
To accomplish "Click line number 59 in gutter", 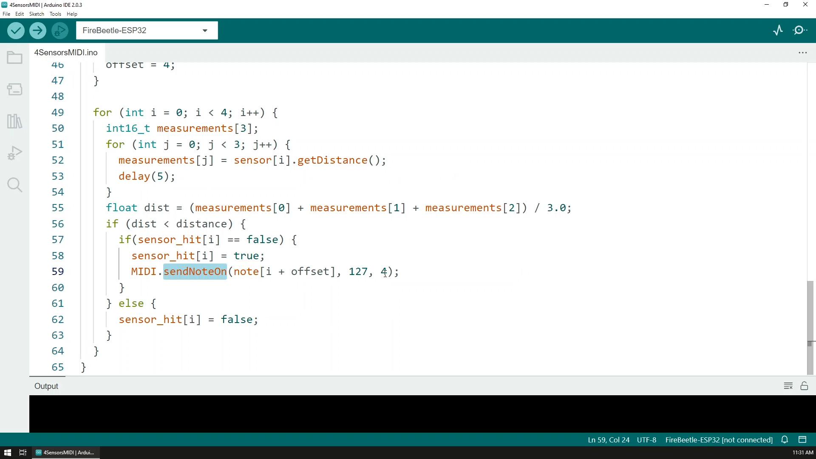I will pyautogui.click(x=58, y=272).
